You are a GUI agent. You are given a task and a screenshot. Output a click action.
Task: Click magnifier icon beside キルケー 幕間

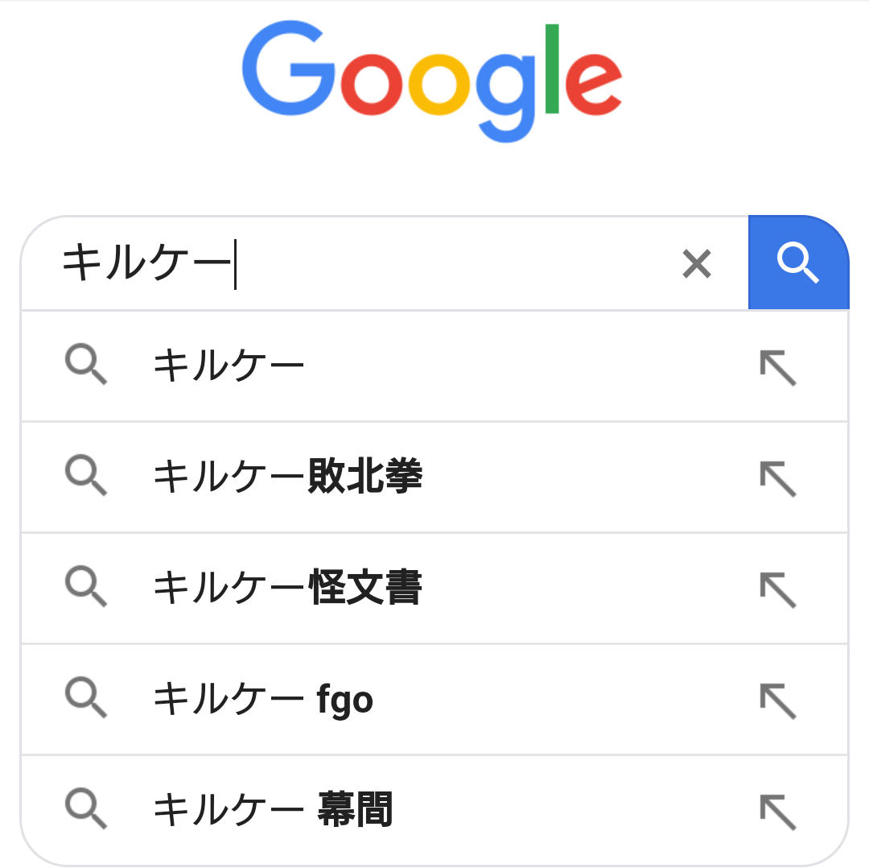[85, 808]
